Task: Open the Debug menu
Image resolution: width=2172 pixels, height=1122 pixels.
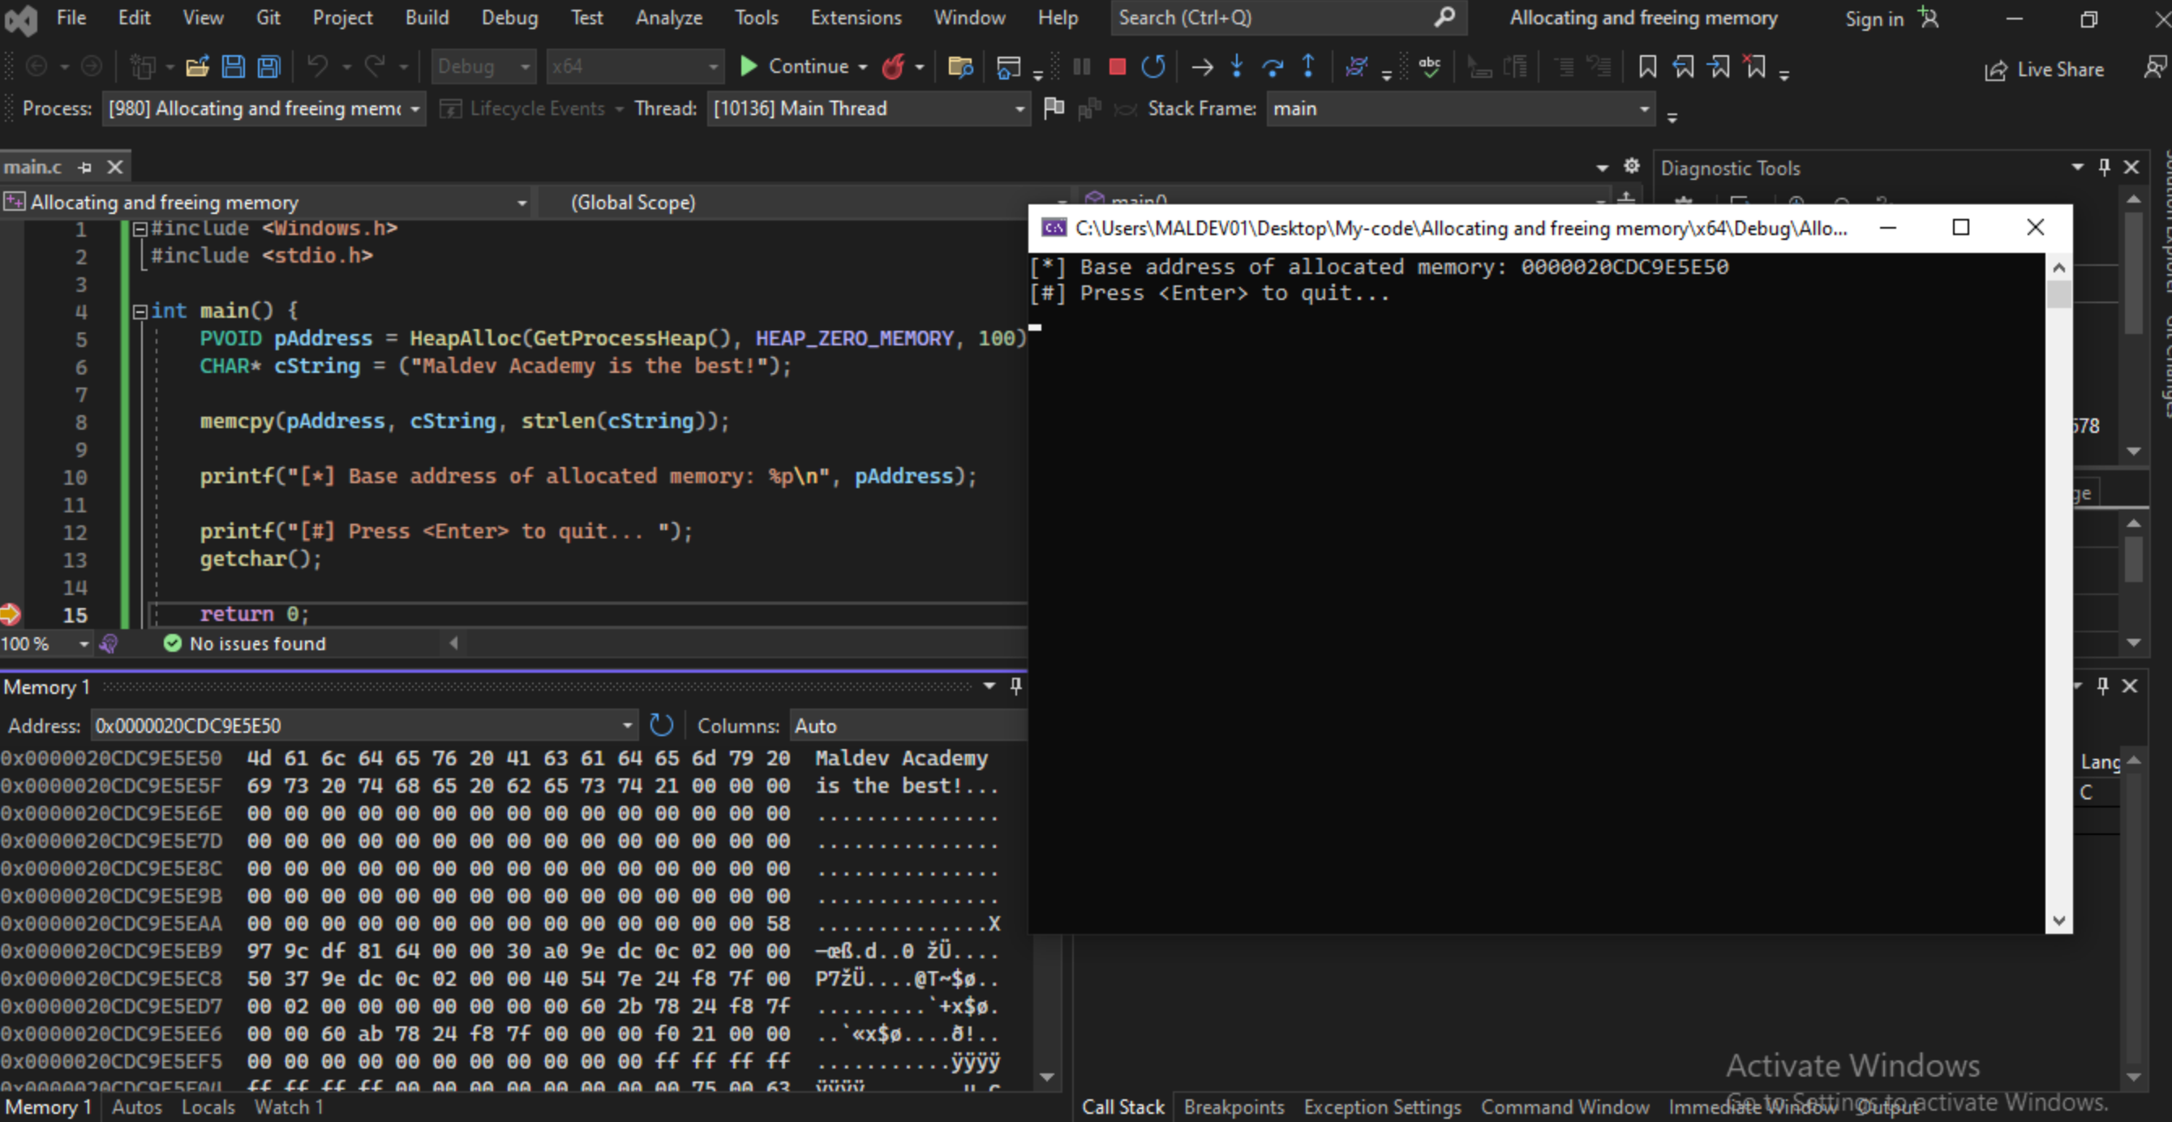Action: click(509, 18)
